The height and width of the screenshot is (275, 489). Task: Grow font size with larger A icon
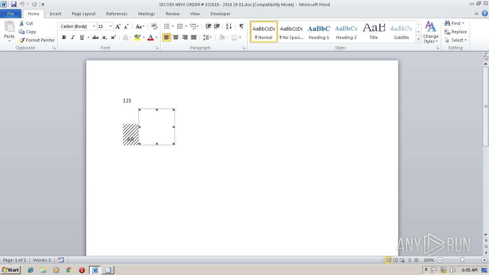[x=118, y=26]
